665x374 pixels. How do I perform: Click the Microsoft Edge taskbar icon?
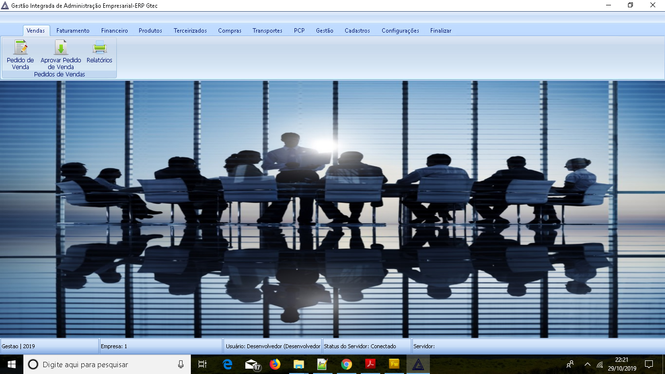tap(227, 364)
